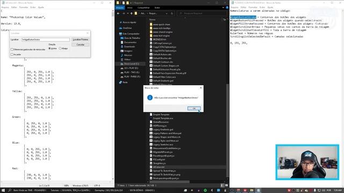This screenshot has width=344, height=193.
Task: Open Formatar menu in left Notepad window
Action: tap(24, 7)
